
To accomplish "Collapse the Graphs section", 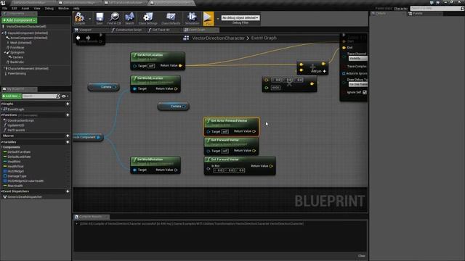I will tap(1, 104).
